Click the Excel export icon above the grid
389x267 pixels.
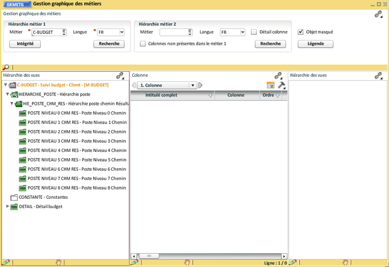pyautogui.click(x=271, y=85)
